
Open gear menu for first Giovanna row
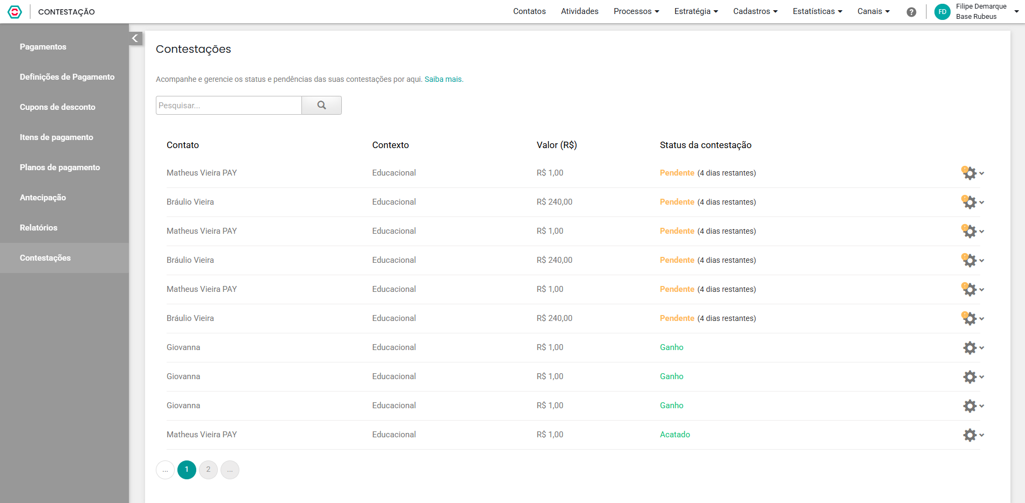pyautogui.click(x=973, y=347)
